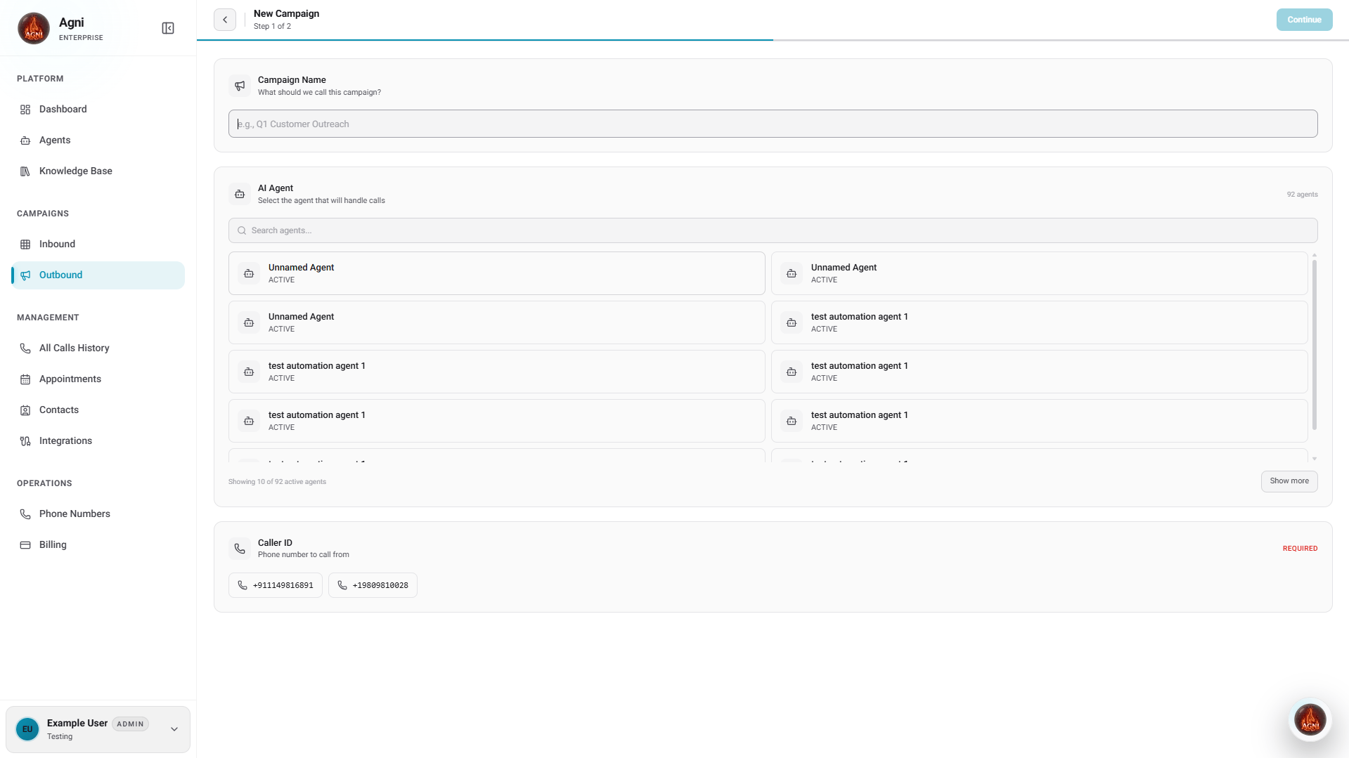
Task: Go to Knowledge Base
Action: tap(98, 171)
